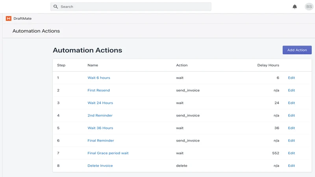Viewport: 315px width, 177px height.
Task: Edit the Final Grace period wait row
Action: tap(291, 153)
